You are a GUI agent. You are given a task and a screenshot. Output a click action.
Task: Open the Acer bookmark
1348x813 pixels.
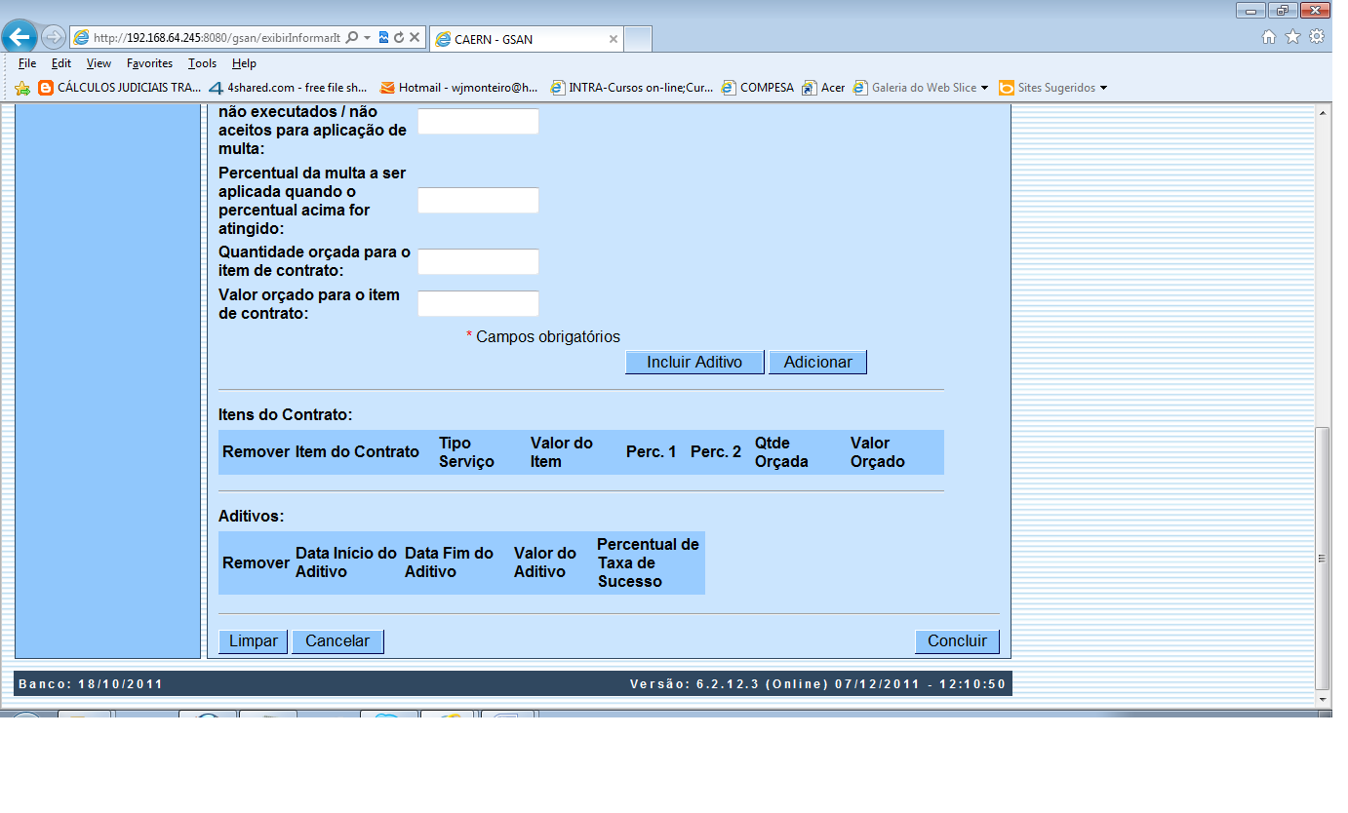tap(823, 88)
